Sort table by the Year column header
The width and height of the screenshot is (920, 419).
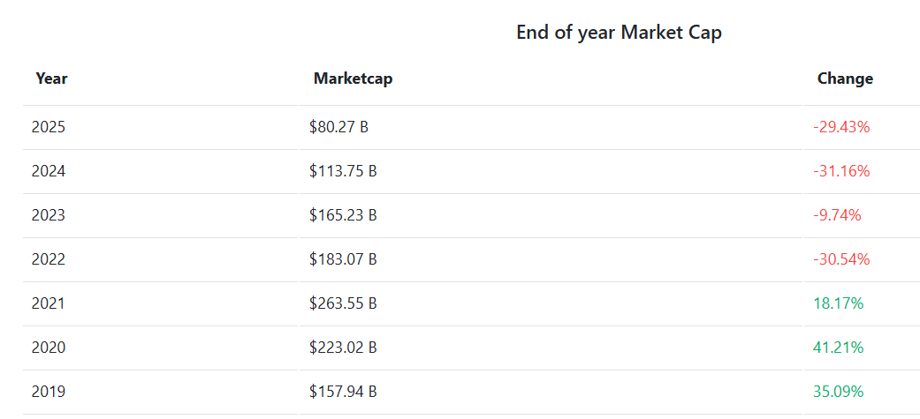tap(51, 79)
